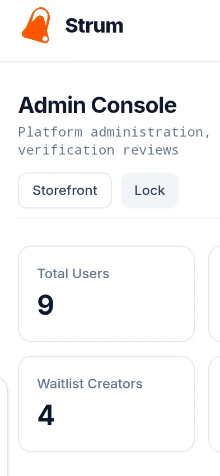Click the orange Strum bell logo
The width and height of the screenshot is (220, 476).
[36, 25]
